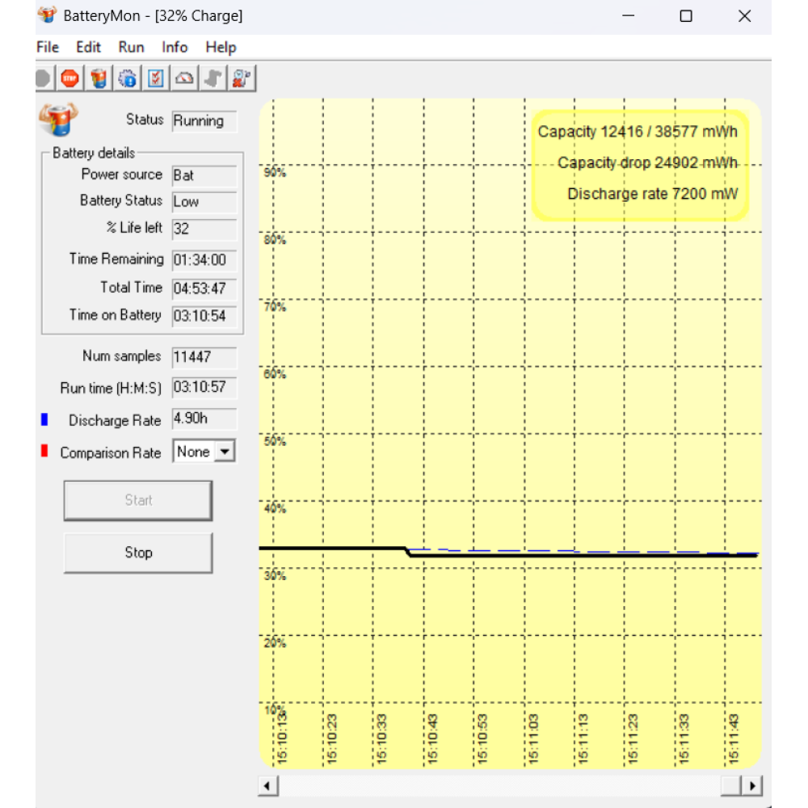Click the last toolbar icon with red X
This screenshot has width=808, height=808.
242,78
